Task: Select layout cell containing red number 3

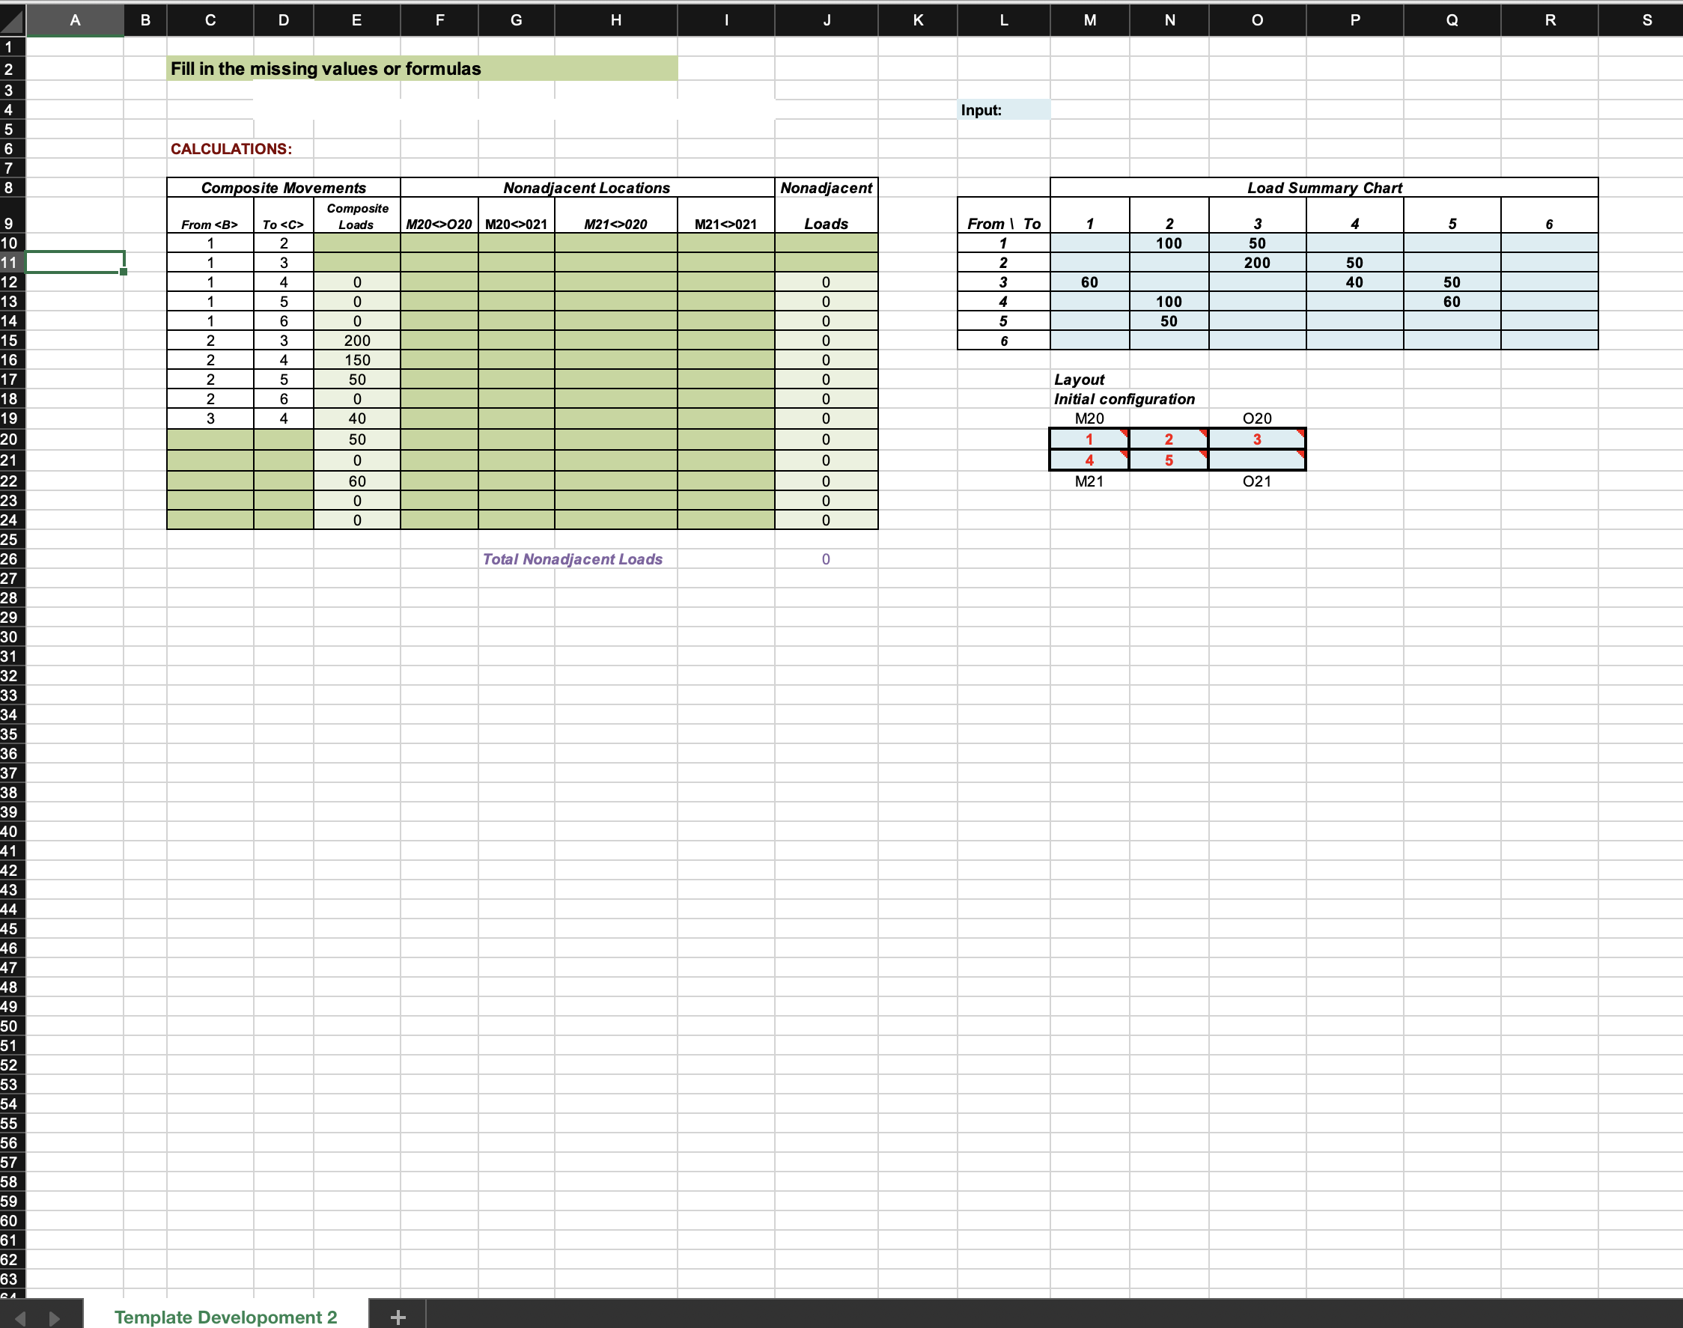Action: coord(1257,439)
